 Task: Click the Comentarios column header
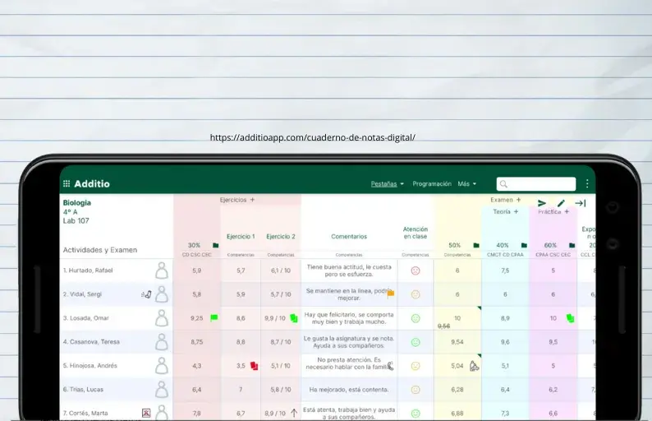tap(349, 237)
